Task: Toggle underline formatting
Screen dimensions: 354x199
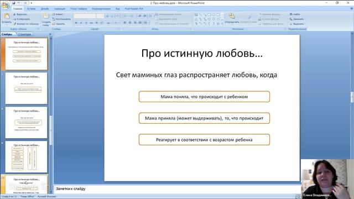Action: [86, 23]
